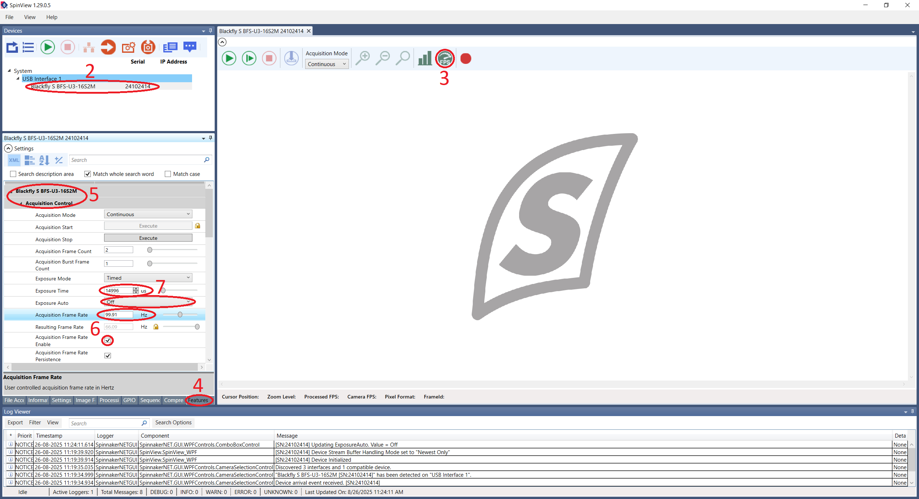Viewport: 919px width, 499px height.
Task: Click the alphabetical sort A-Z icon
Action: (44, 160)
